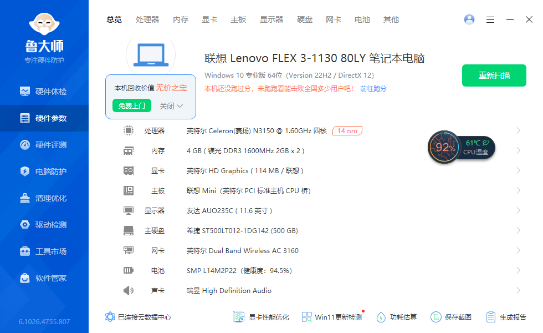This screenshot has height=333, width=543.
Task: Open 工具市场 sidebar section
Action: (44, 251)
